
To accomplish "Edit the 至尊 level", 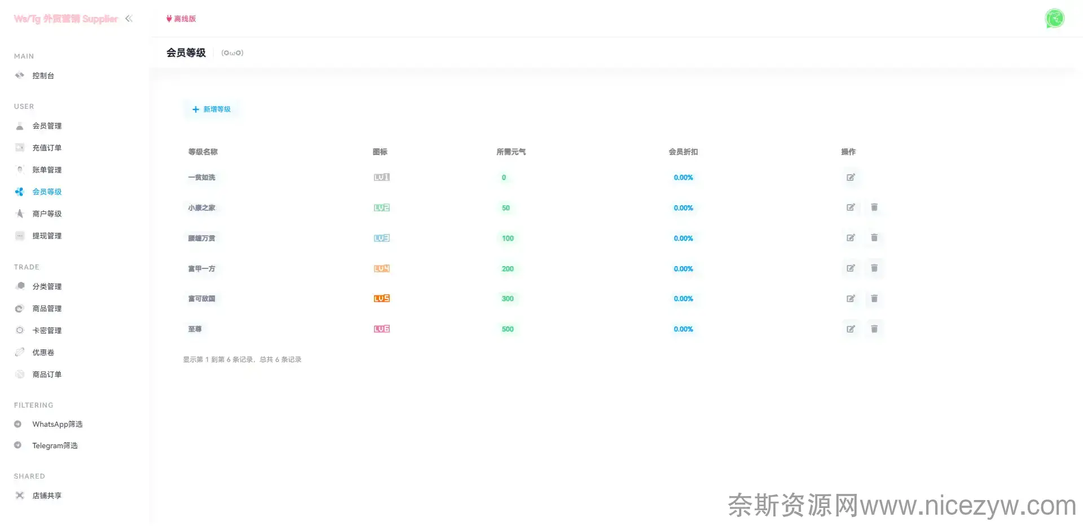I will [x=851, y=329].
